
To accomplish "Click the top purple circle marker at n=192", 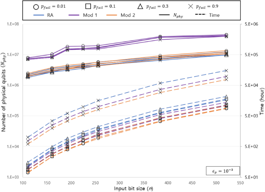I will [x=67, y=47].
